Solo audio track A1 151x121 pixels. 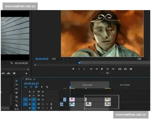[47, 104]
